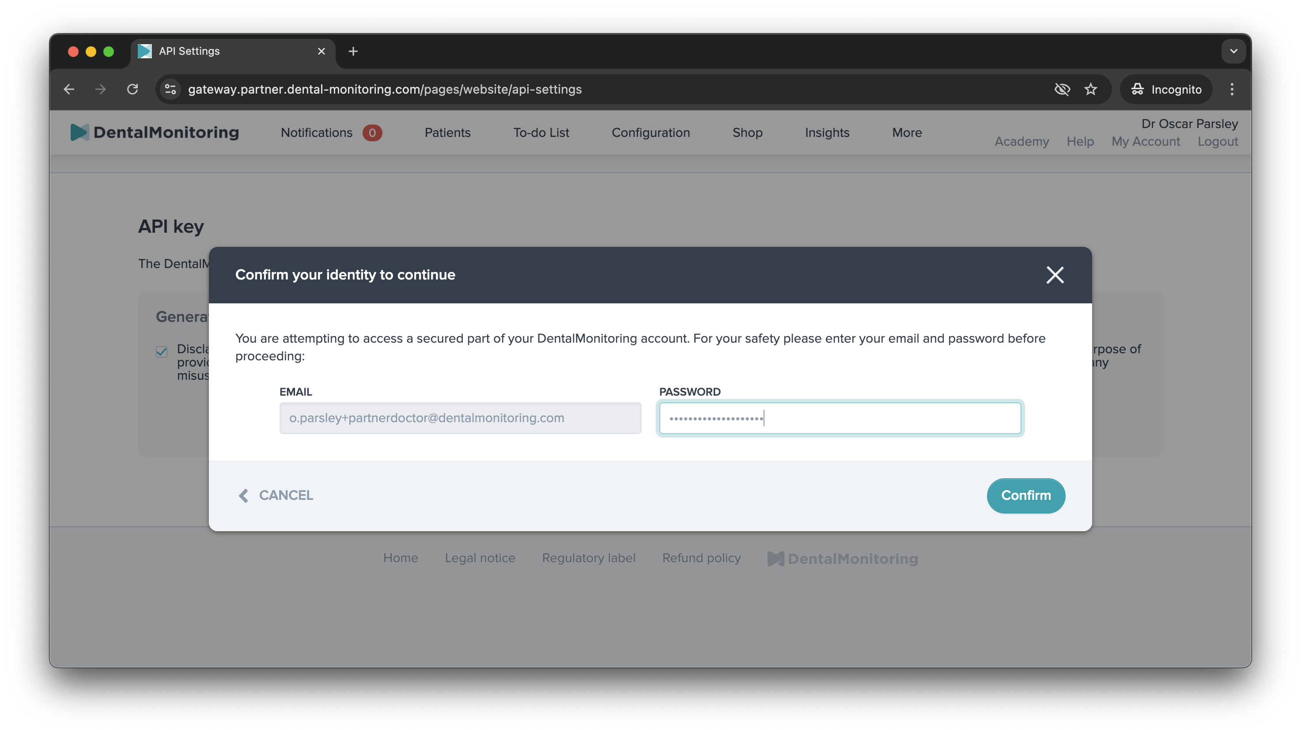Open the More menu
The image size is (1301, 733).
[907, 133]
